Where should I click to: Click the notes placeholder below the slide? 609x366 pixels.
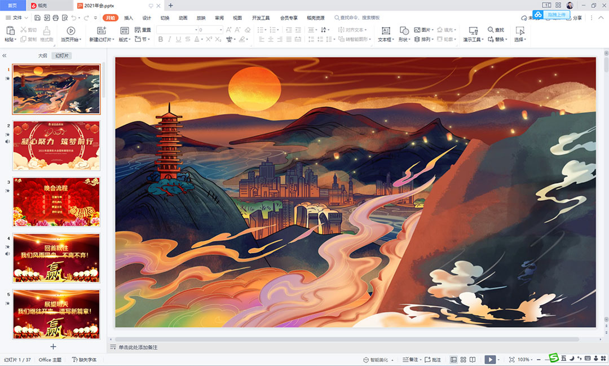[x=138, y=347]
